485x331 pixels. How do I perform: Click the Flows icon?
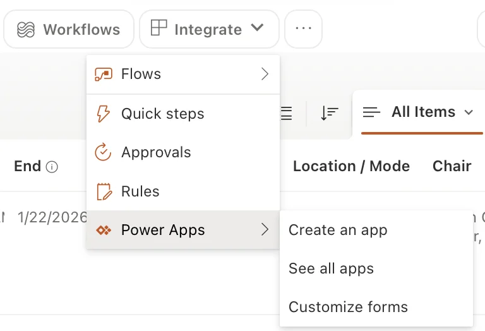(104, 75)
